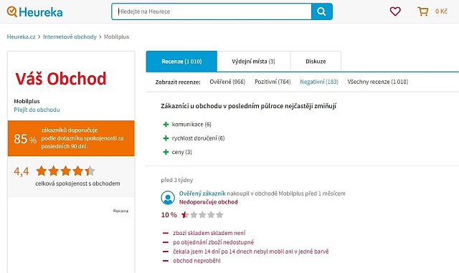The height and width of the screenshot is (273, 459).
Task: Click the green plus next to komunikace
Action: tap(166, 125)
